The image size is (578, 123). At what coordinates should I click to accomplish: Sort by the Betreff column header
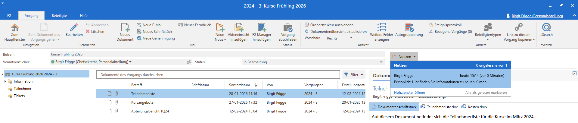click(136, 85)
